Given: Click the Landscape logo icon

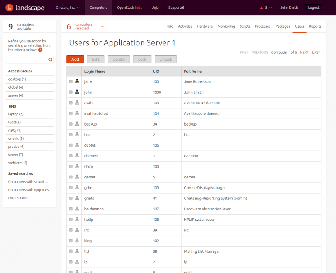Looking at the screenshot, I should coord(8,8).
